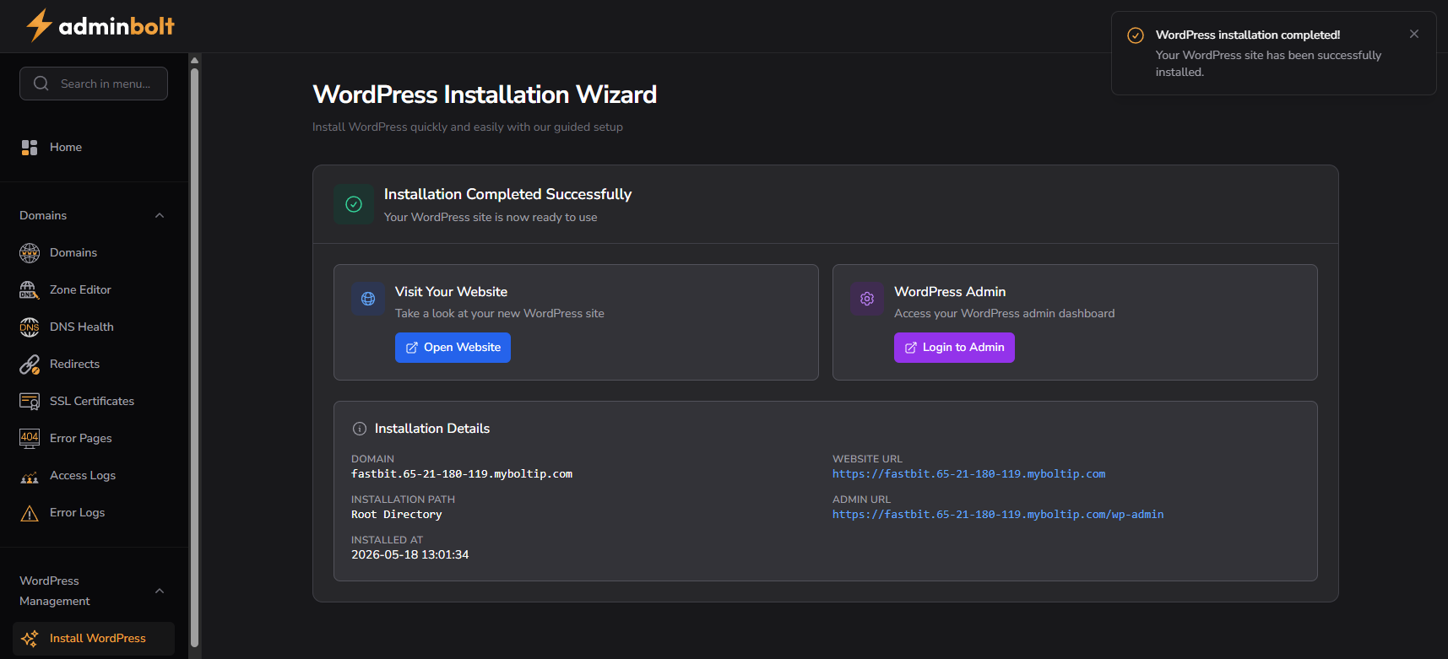Open the Access Logs icon
The width and height of the screenshot is (1448, 659).
(30, 476)
